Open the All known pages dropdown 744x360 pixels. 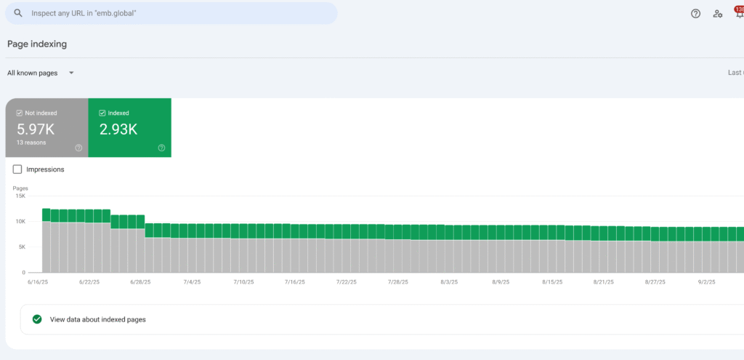[x=41, y=73]
